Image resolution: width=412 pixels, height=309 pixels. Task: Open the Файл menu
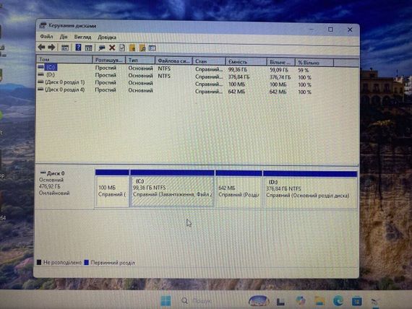(46, 37)
